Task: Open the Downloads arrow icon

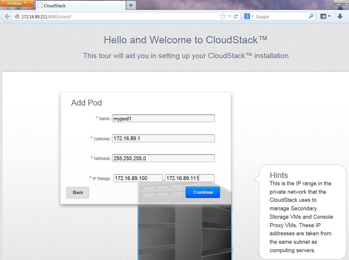Action: 340,17
